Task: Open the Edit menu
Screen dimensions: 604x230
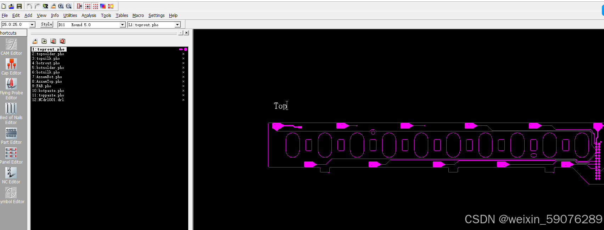Action: click(16, 16)
